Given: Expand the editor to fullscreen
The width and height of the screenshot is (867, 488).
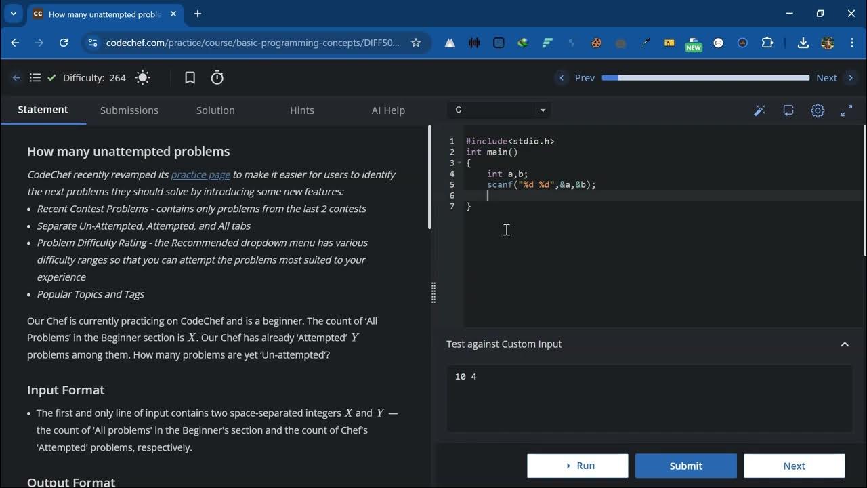Looking at the screenshot, I should pos(847,110).
